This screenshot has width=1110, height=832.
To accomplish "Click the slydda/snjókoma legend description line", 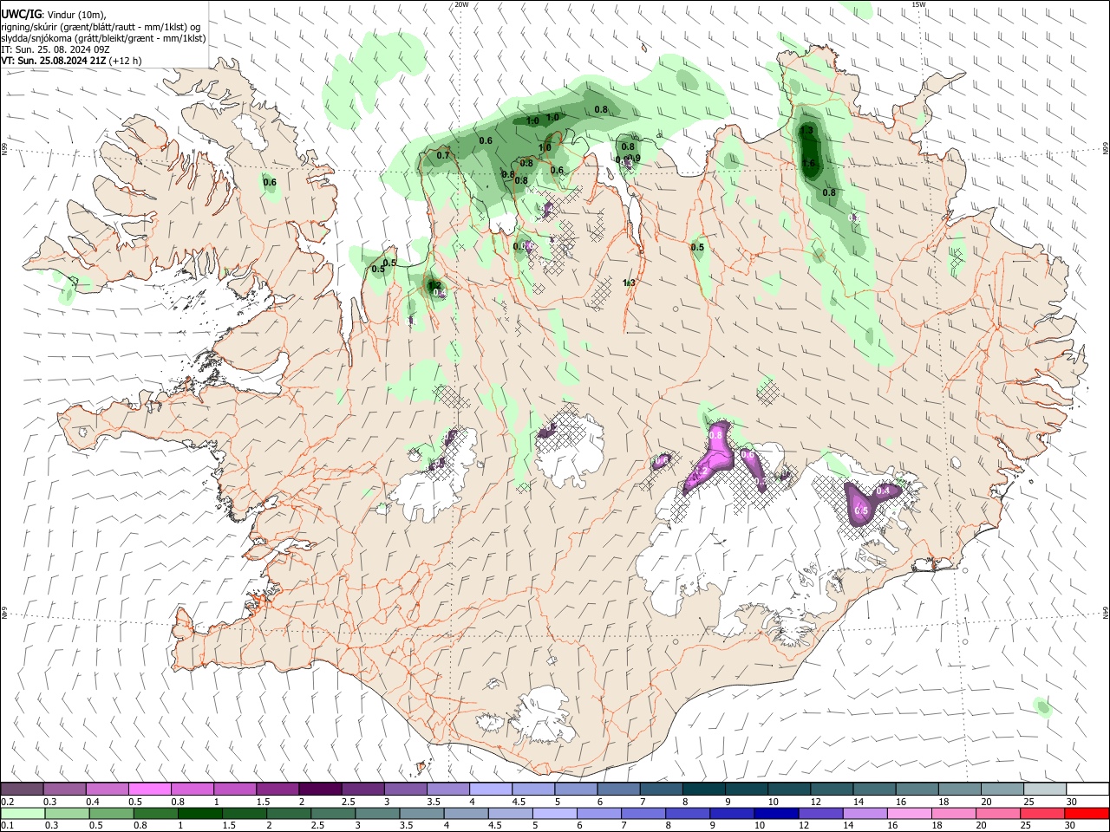I will coord(103,38).
